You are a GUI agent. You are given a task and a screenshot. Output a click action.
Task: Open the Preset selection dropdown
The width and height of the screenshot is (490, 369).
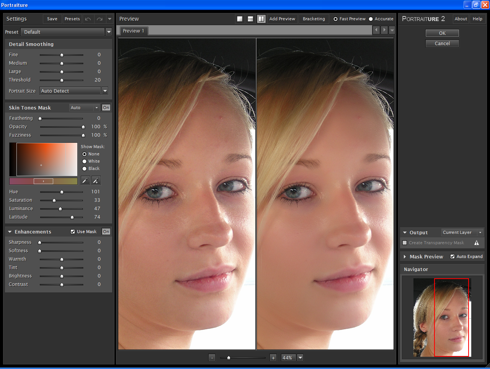point(109,32)
